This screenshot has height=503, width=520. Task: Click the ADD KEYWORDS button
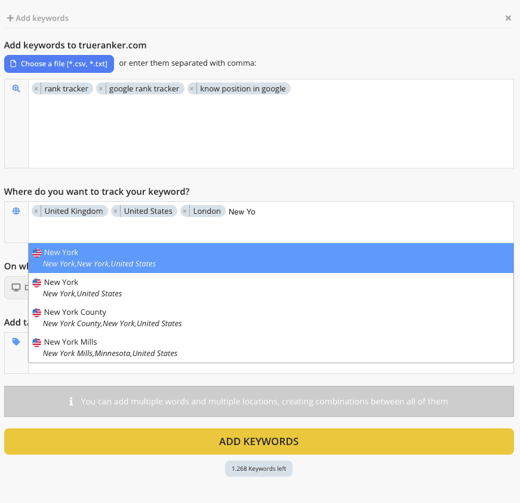click(259, 441)
